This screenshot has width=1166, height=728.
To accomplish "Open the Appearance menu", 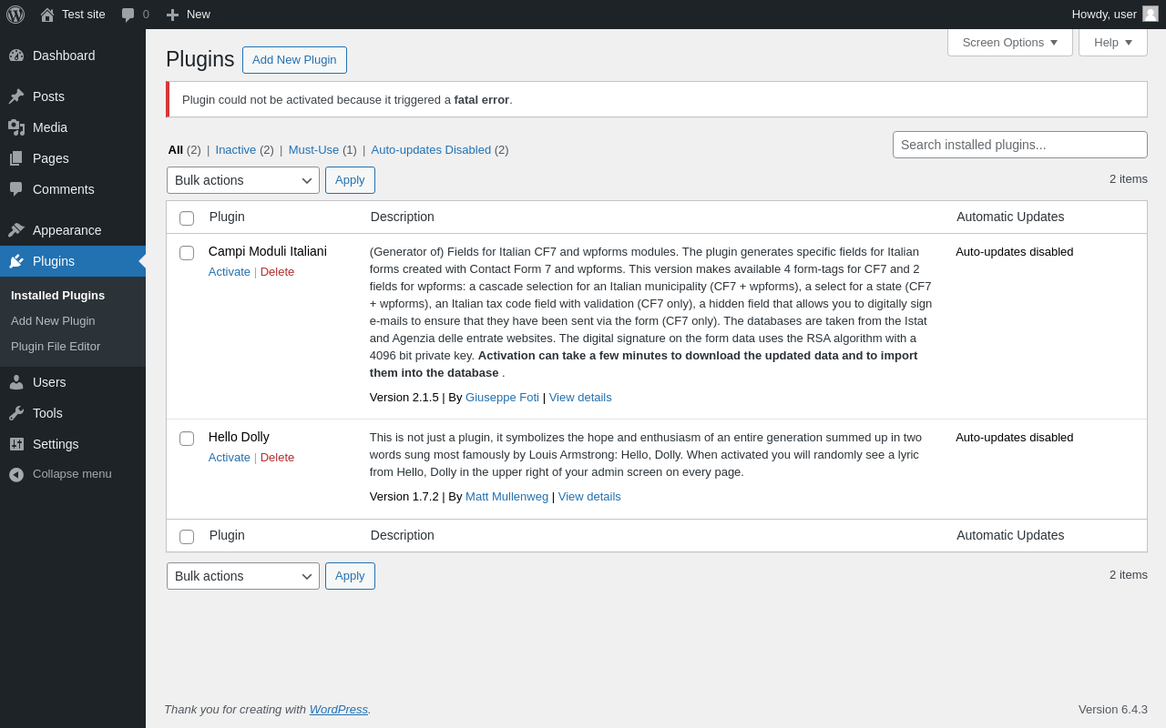I will tap(73, 230).
